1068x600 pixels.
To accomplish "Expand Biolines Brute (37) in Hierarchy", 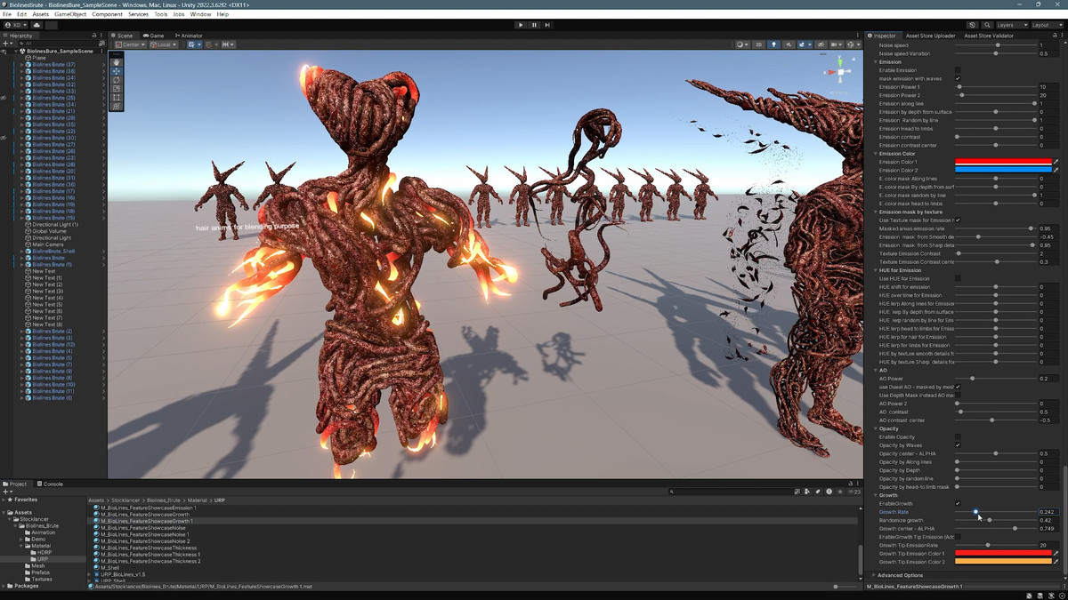I will (x=21, y=65).
